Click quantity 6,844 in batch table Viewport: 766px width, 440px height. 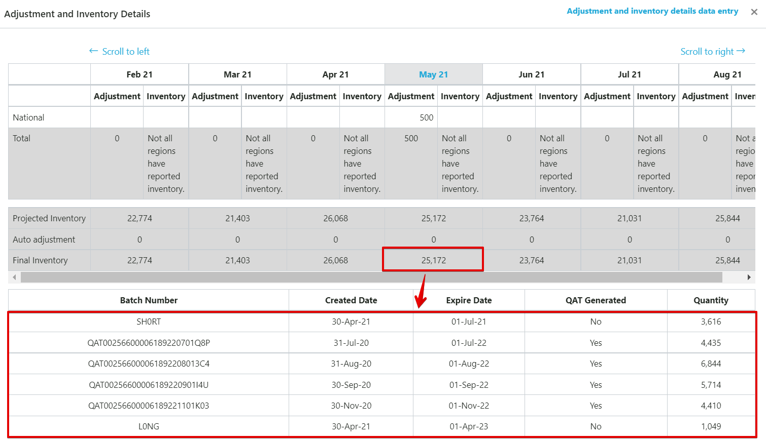point(711,364)
